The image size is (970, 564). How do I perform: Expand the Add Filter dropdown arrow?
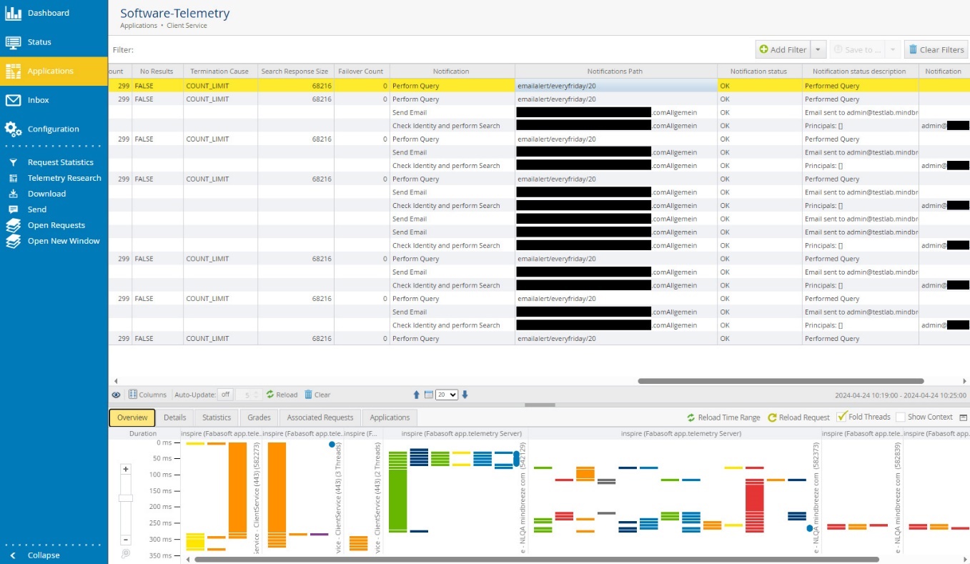pyautogui.click(x=819, y=49)
